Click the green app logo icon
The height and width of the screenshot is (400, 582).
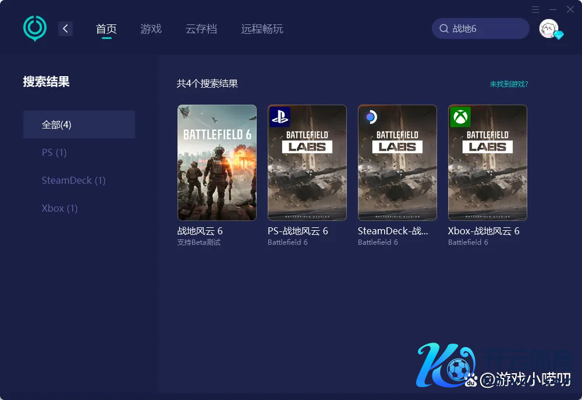tap(35, 28)
